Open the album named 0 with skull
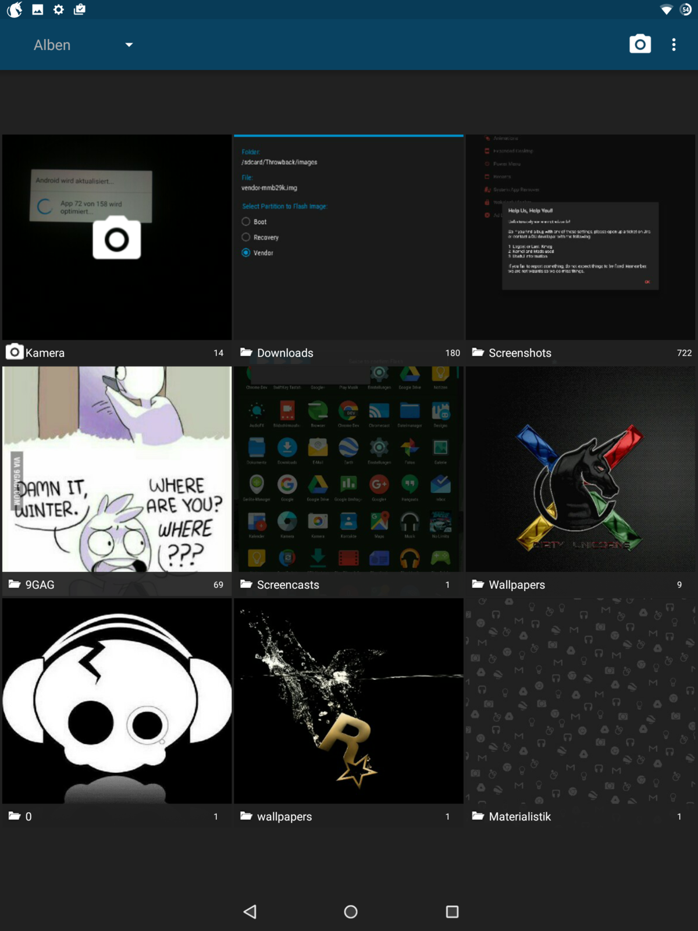698x931 pixels. [x=117, y=701]
